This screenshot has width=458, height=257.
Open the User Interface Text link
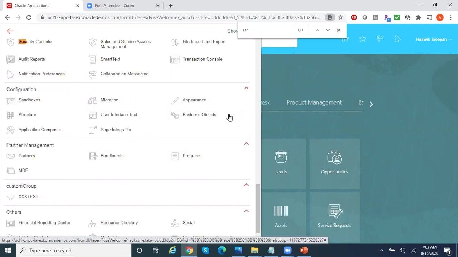(119, 115)
